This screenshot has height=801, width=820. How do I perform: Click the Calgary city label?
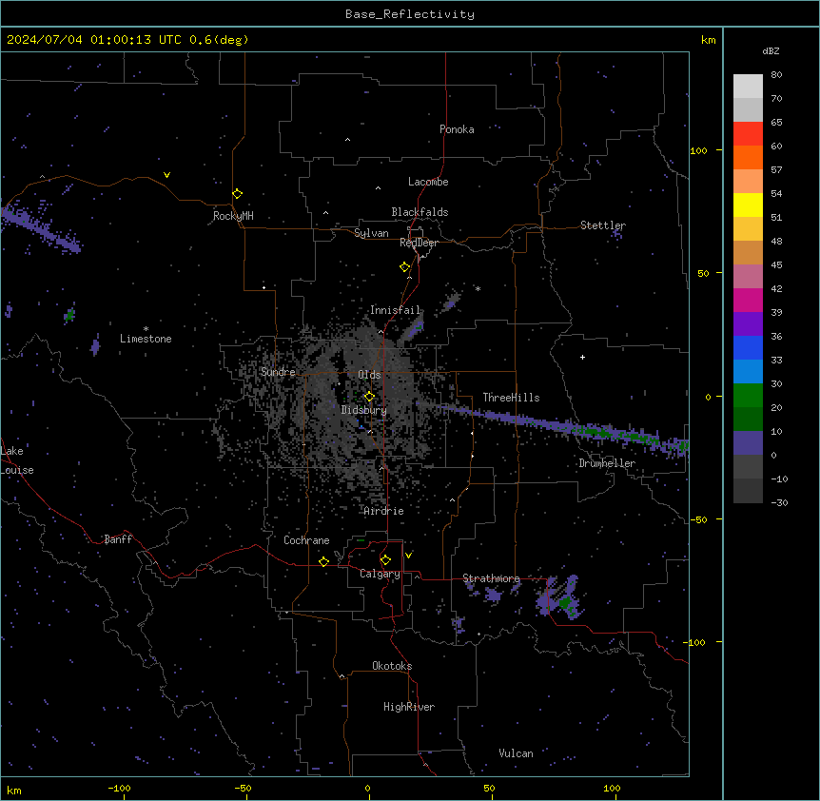point(380,574)
